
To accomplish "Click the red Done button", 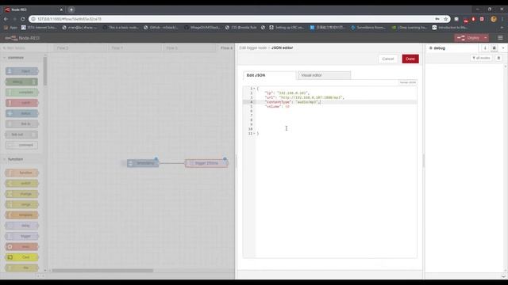I will 410,59.
